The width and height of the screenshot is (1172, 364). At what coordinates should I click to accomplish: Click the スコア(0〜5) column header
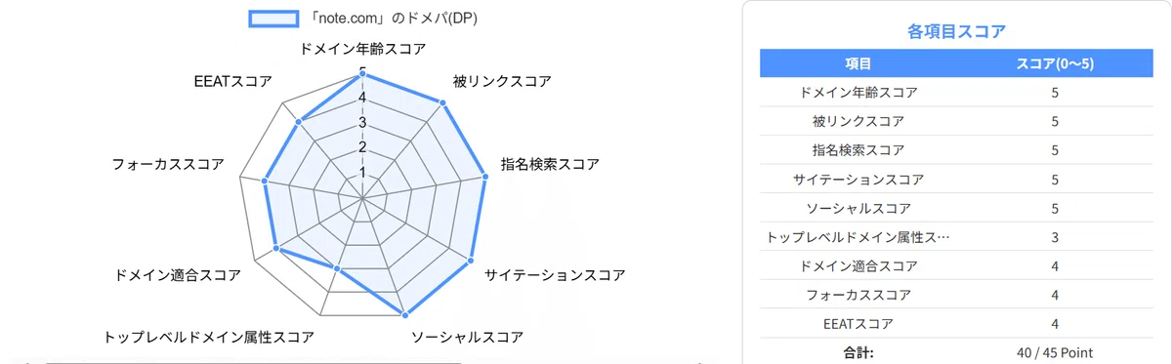[1055, 63]
